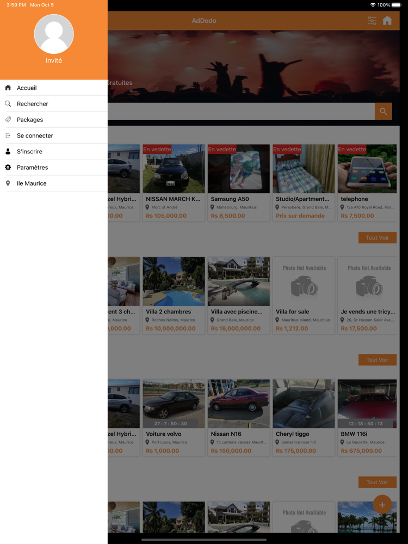Open Je vends une tricy placeholder photo
Image resolution: width=408 pixels, height=544 pixels.
pos(367,281)
